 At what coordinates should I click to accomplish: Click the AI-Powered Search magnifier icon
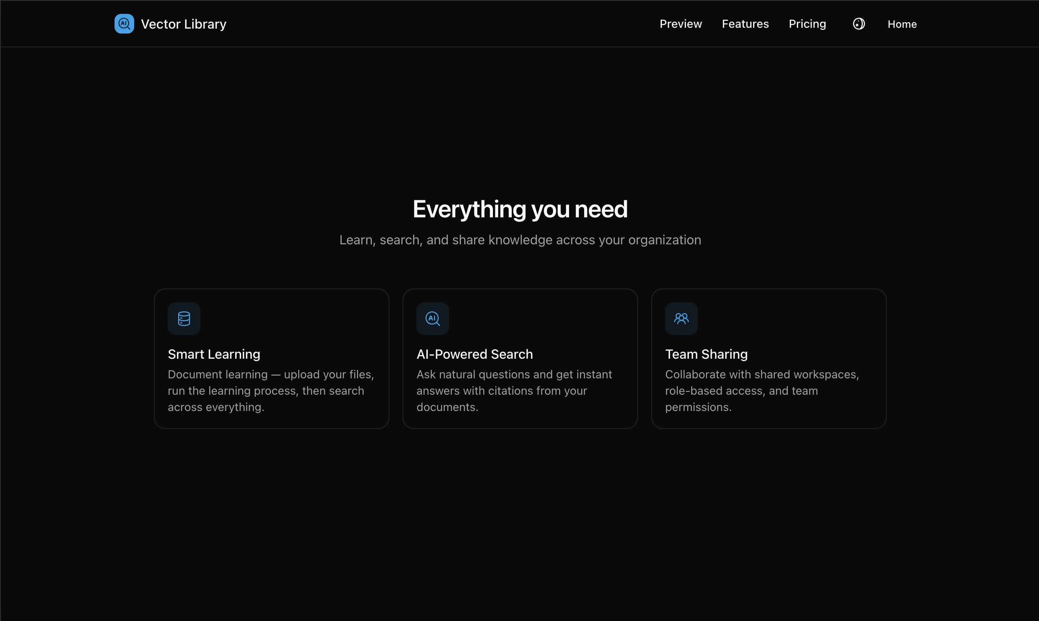pyautogui.click(x=432, y=318)
